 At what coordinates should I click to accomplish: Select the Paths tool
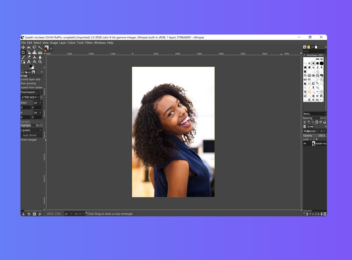pyautogui.click(x=23, y=62)
